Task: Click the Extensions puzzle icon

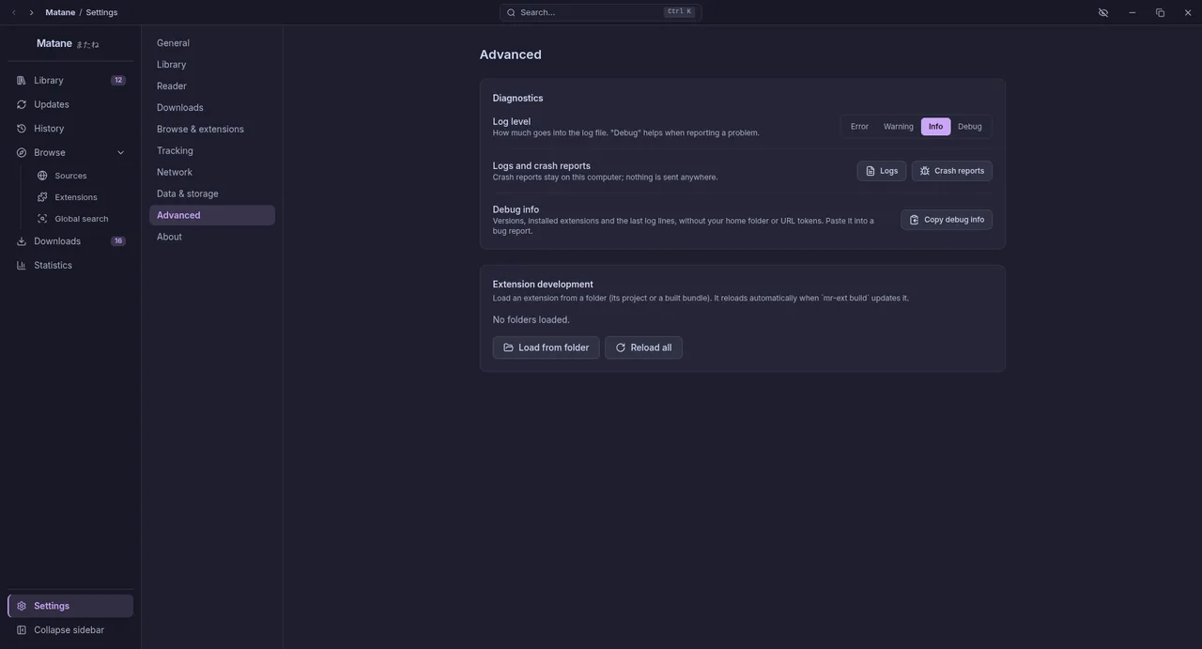Action: pos(42,197)
